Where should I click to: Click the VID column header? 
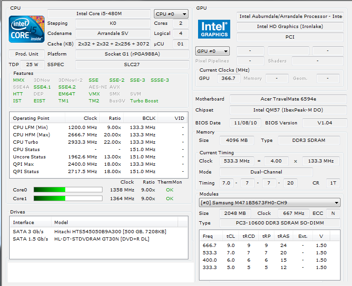pyautogui.click(x=172, y=118)
